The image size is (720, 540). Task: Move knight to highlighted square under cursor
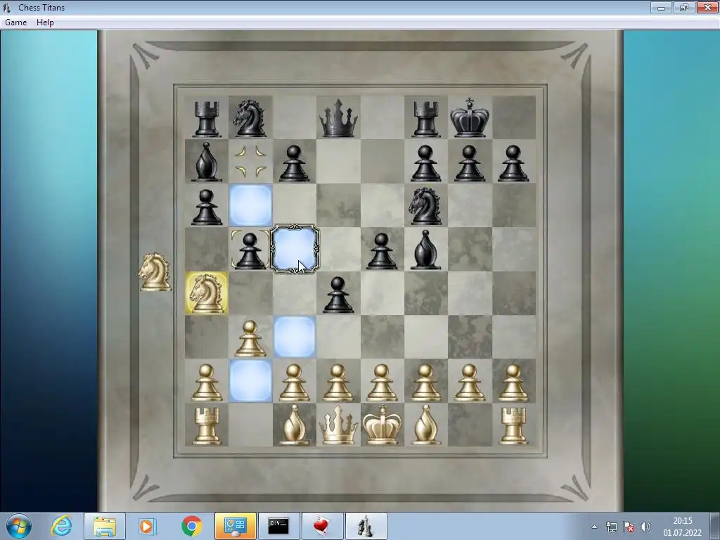click(x=295, y=250)
